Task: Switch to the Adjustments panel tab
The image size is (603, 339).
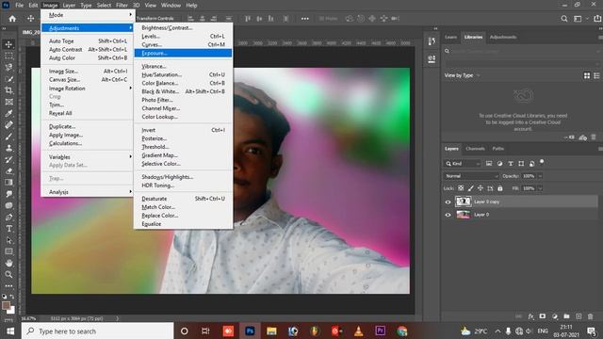Action: pos(502,37)
